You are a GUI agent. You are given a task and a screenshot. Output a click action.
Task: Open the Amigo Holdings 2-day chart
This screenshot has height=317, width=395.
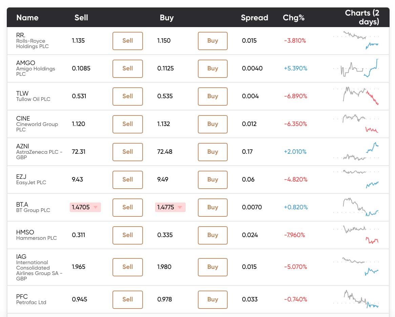tap(356, 68)
